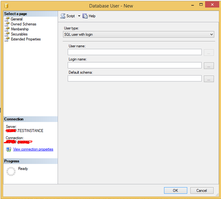Browse for a login name with ellipsis button

point(209,66)
